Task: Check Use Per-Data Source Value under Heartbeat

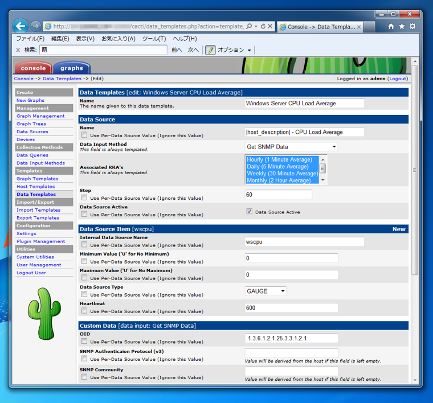Action: click(84, 311)
